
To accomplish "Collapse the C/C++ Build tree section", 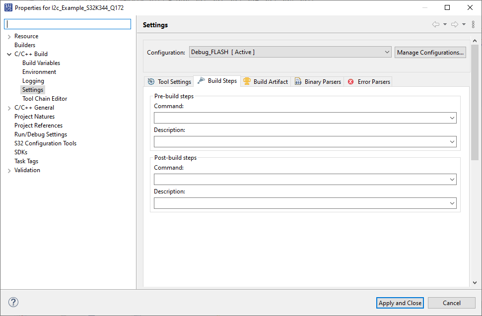I will click(x=9, y=54).
